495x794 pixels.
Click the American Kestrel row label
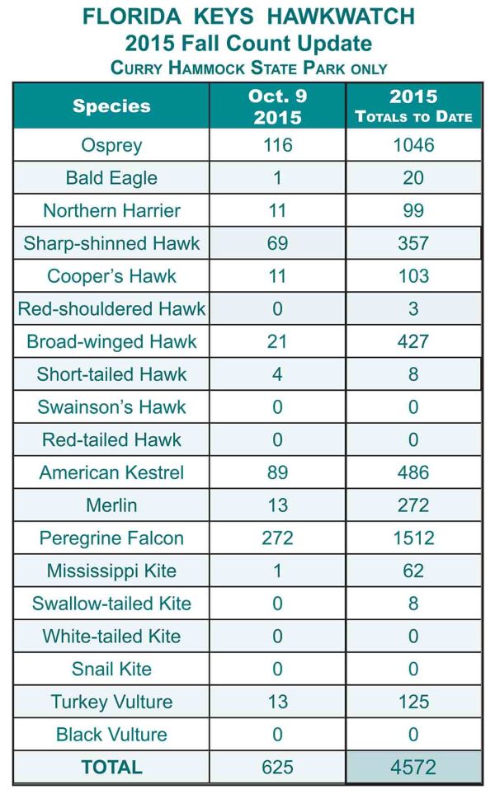[x=111, y=472]
